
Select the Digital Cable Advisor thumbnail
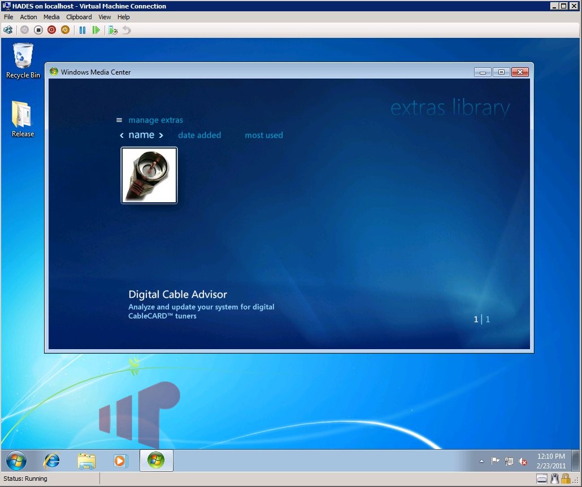[149, 175]
